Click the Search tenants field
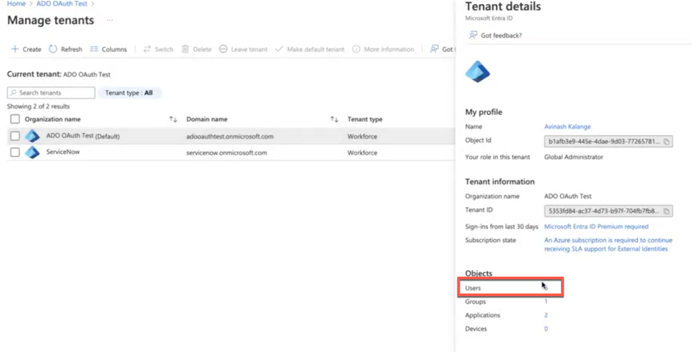The width and height of the screenshot is (692, 352). point(51,93)
